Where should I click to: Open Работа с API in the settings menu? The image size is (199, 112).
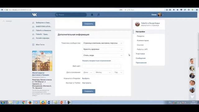pos(142,49)
